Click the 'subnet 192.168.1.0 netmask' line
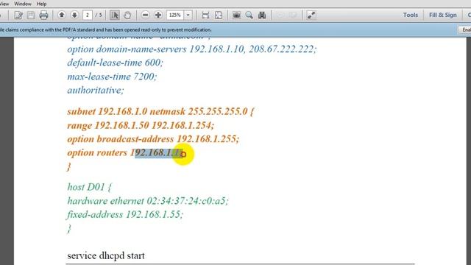This screenshot has width=471, height=265. [160, 111]
